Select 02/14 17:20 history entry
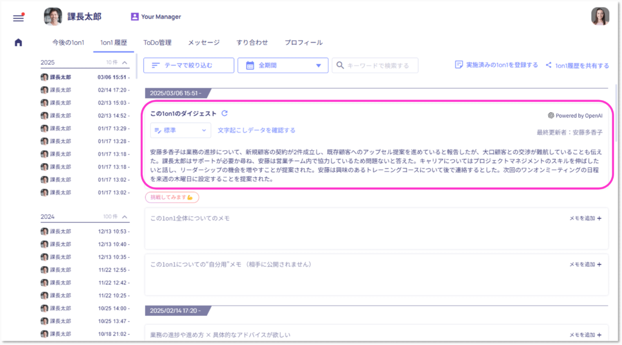Viewport: 622px width, 345px height. coord(85,90)
